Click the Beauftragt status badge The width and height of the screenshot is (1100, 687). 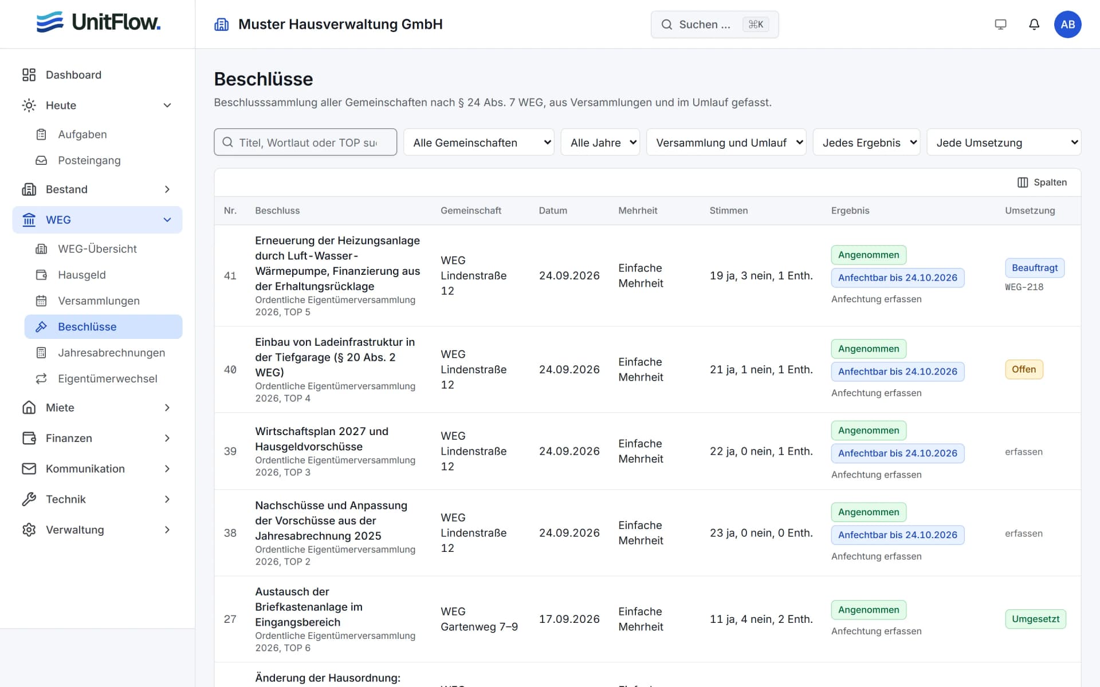pyautogui.click(x=1034, y=268)
